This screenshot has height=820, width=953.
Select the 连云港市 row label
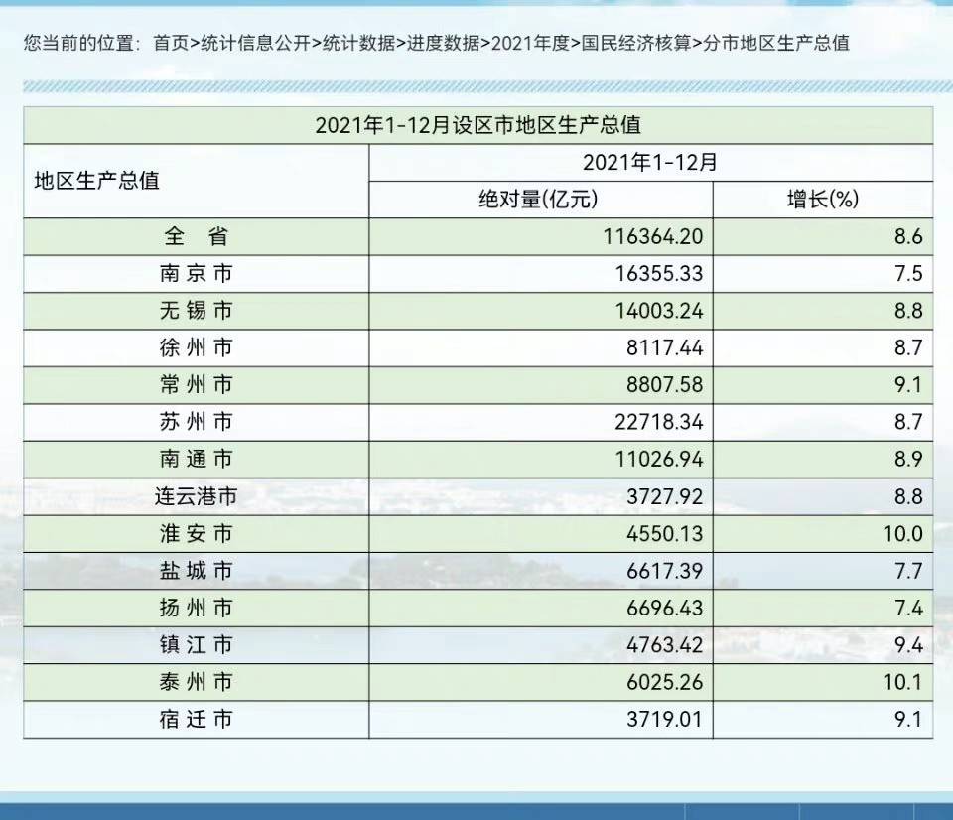[x=196, y=496]
